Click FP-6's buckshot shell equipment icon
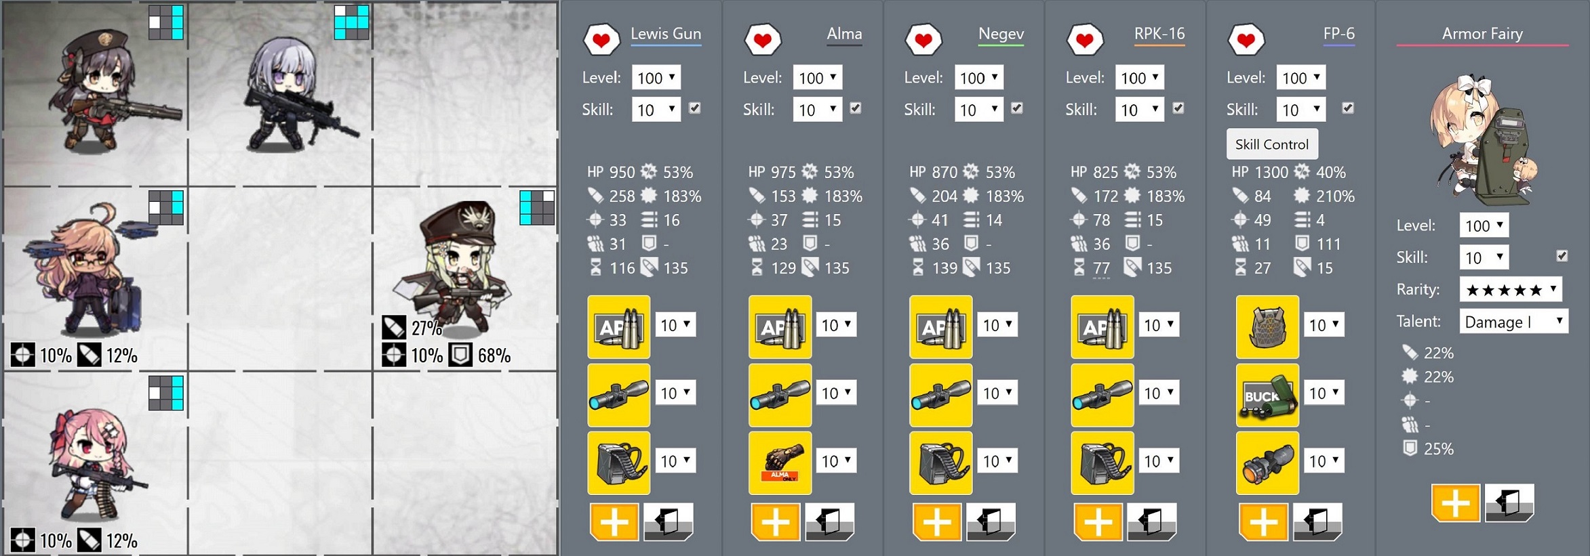 point(1267,395)
